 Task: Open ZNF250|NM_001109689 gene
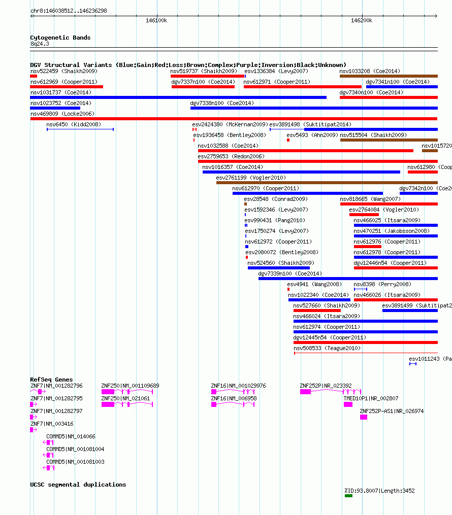click(130, 386)
